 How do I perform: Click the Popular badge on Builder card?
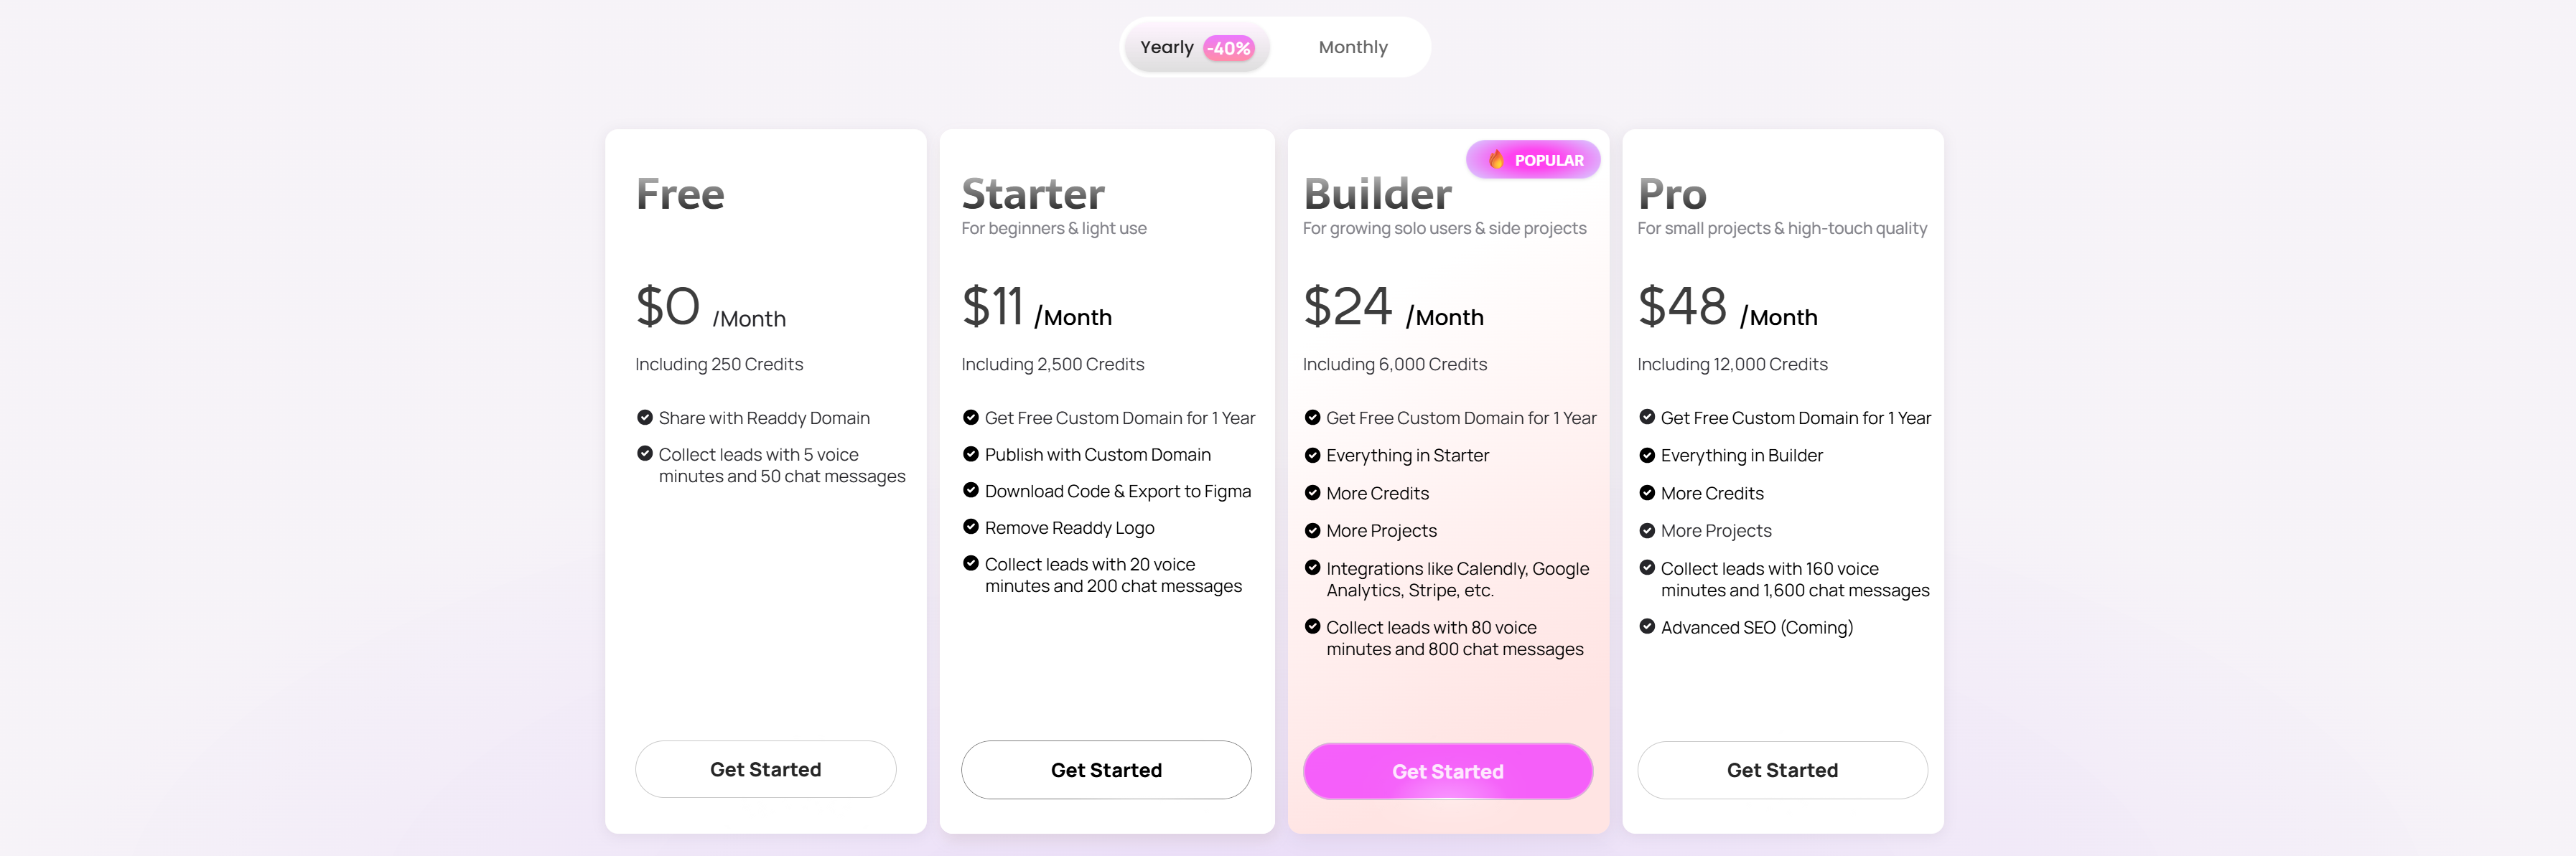pos(1533,160)
